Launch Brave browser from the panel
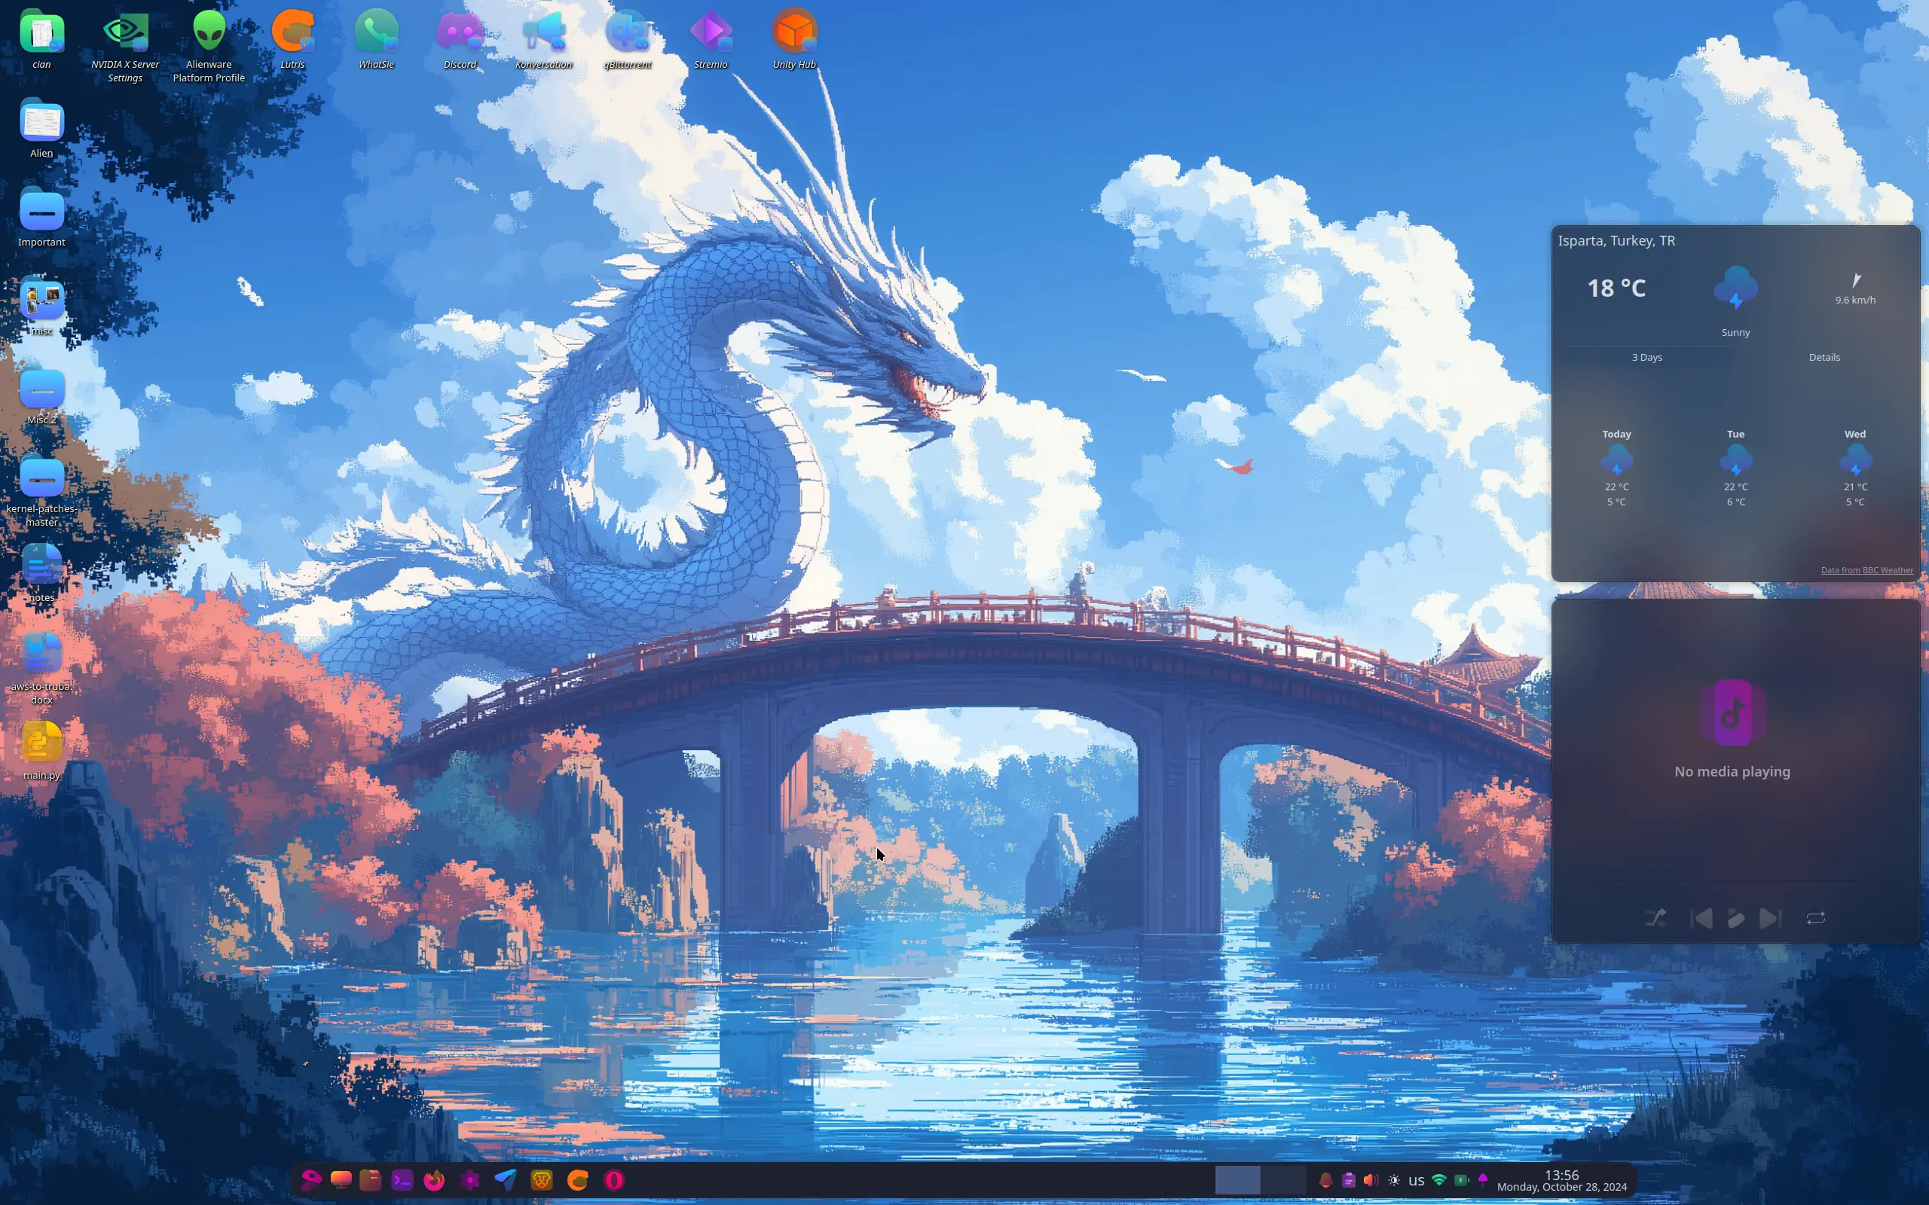This screenshot has height=1205, width=1929. click(x=541, y=1179)
